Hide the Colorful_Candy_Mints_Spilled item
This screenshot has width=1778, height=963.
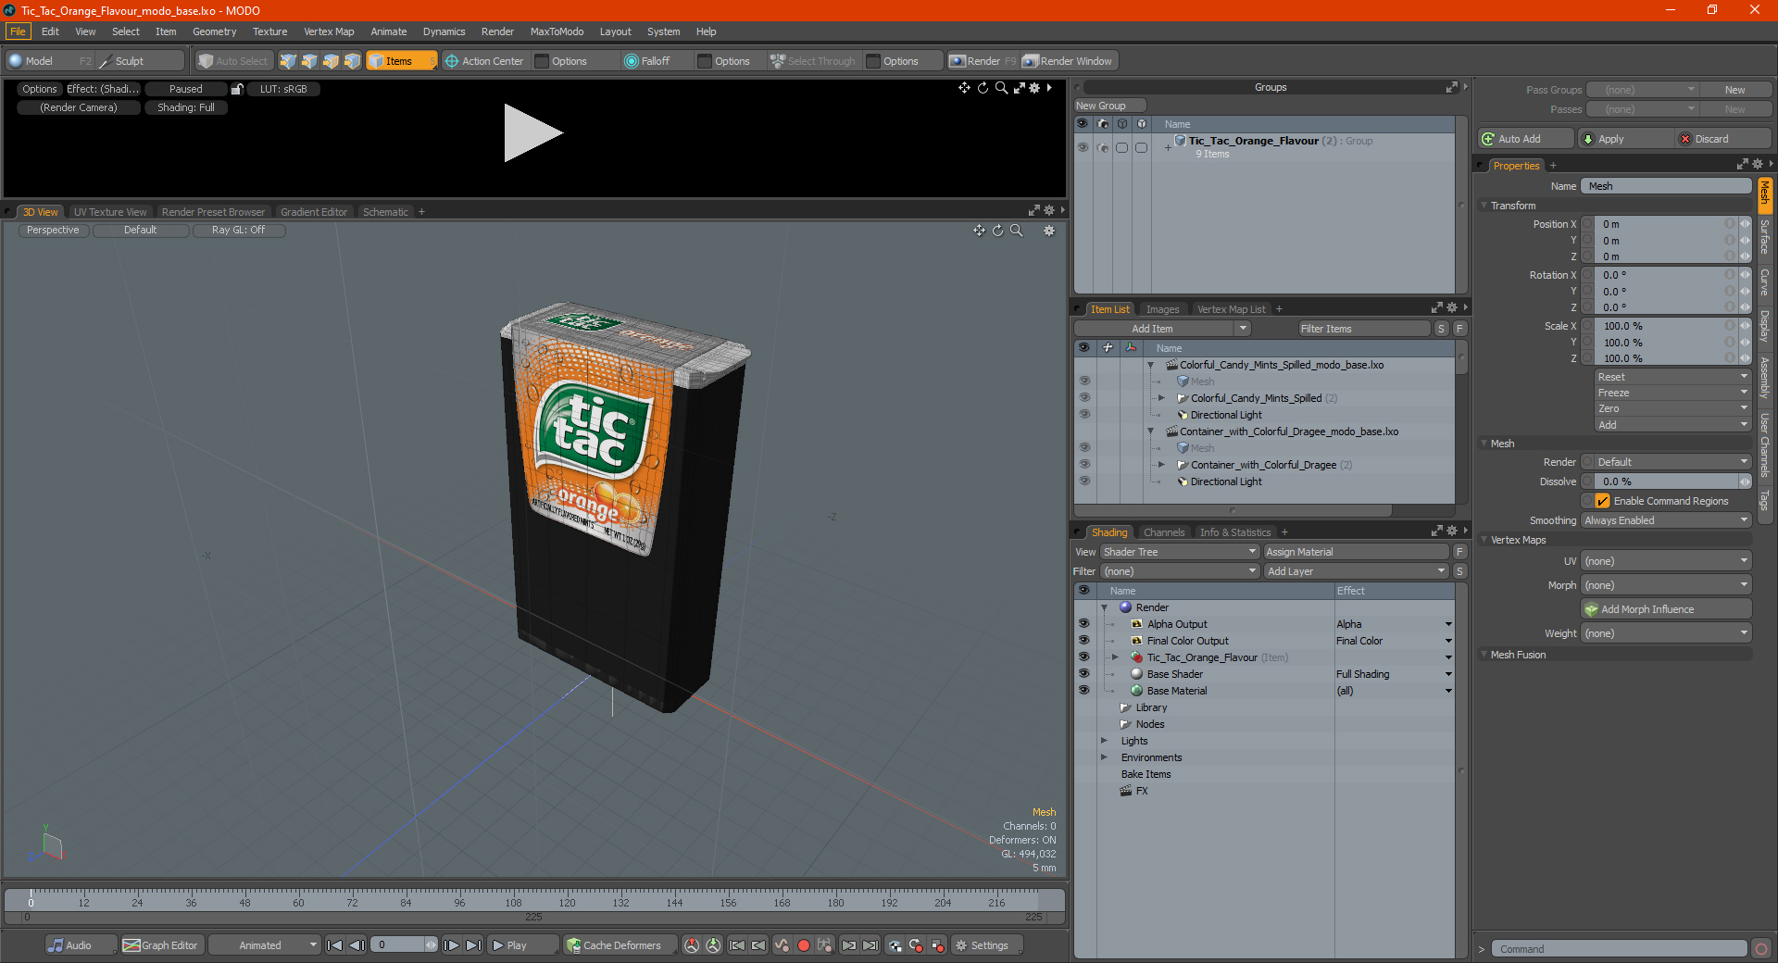pos(1083,398)
